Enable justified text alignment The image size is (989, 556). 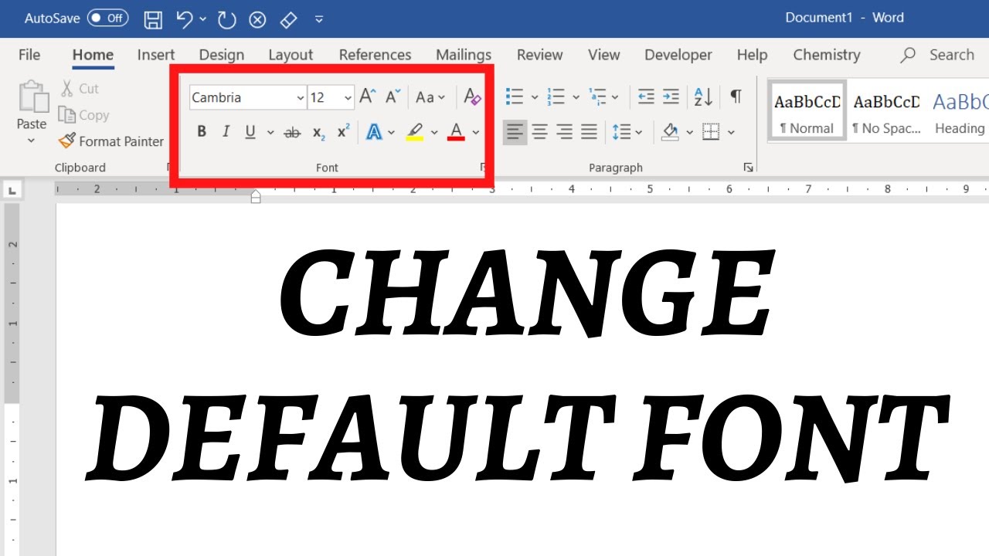[x=590, y=131]
